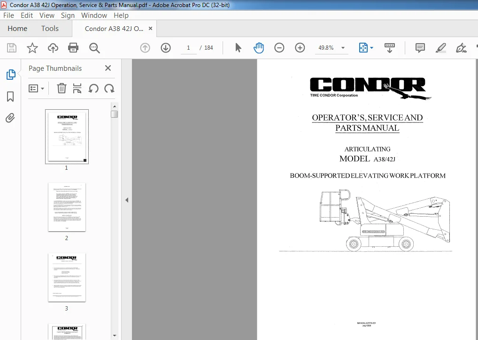The height and width of the screenshot is (340, 478).
Task: Open the Find text magnifier tool
Action: click(94, 48)
